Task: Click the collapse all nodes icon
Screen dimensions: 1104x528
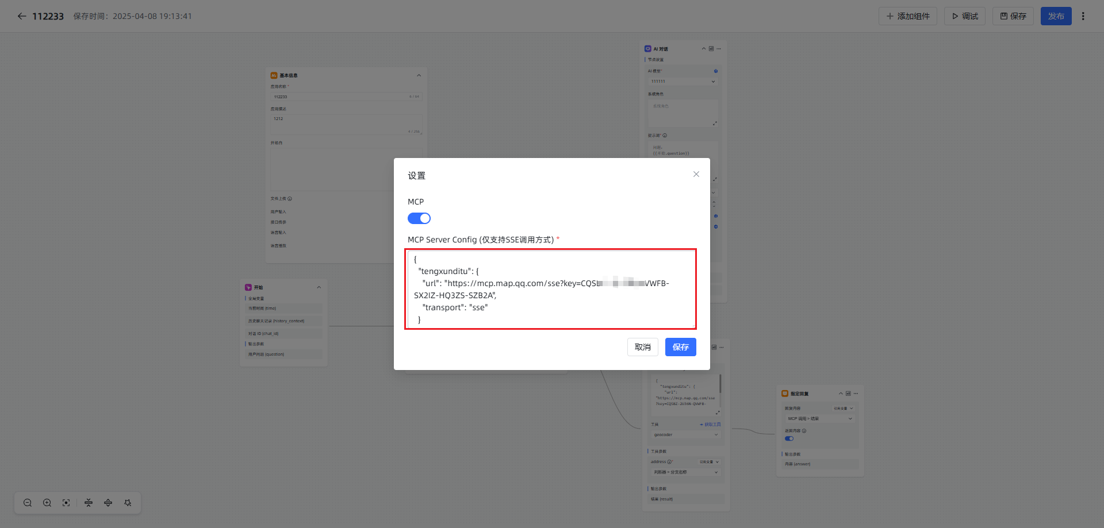Action: click(89, 503)
